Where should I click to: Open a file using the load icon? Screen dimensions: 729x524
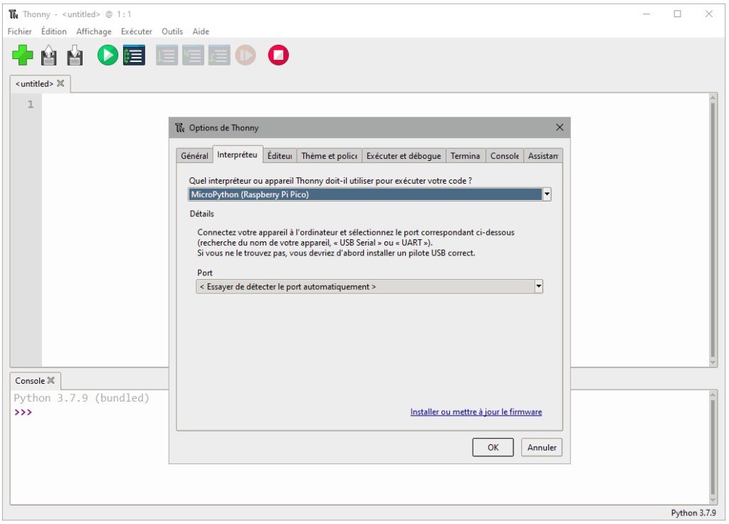click(48, 55)
